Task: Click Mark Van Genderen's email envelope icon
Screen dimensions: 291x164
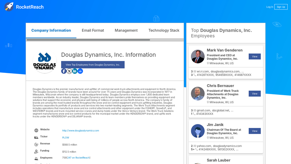Action: click(195, 71)
